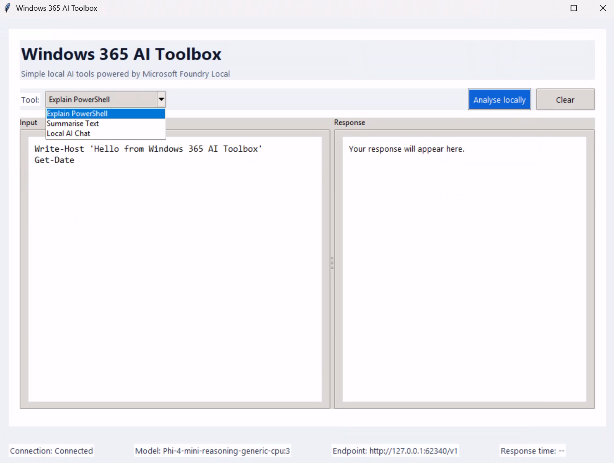The width and height of the screenshot is (614, 463).
Task: Click the Write-Host line in input
Action: (148, 149)
